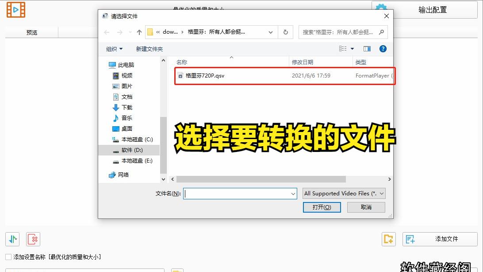Click the 输出配置 menu item

pyautogui.click(x=432, y=10)
